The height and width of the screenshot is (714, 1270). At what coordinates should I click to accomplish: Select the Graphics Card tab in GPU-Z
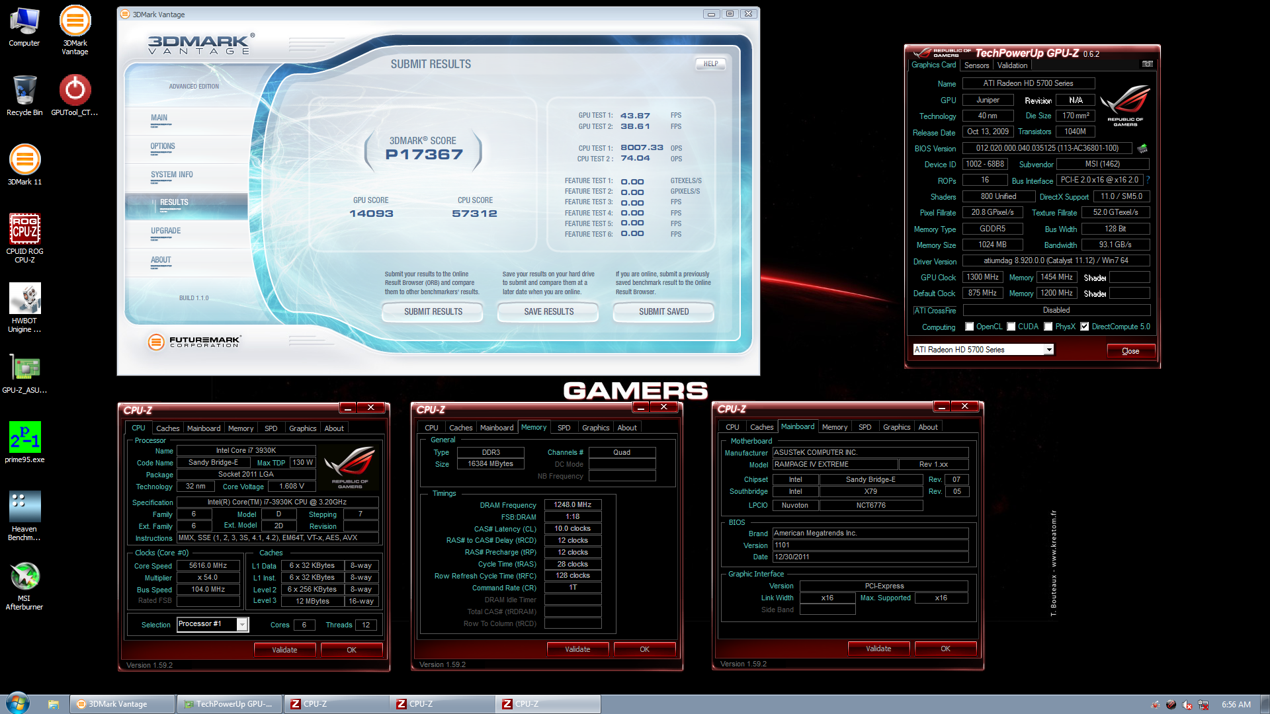pos(933,65)
